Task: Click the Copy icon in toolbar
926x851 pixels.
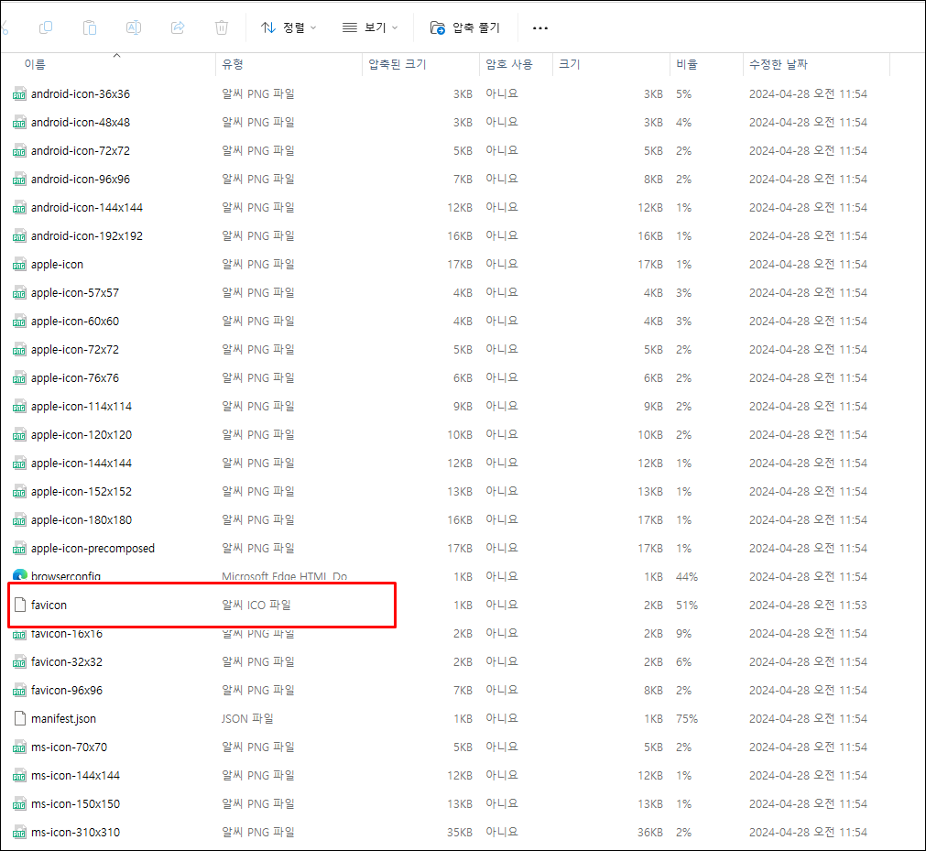Action: (46, 27)
